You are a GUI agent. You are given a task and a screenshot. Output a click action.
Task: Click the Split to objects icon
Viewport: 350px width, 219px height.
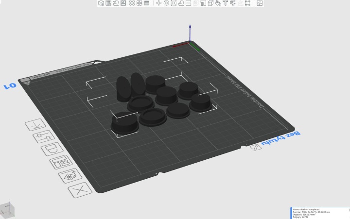tap(132, 3)
